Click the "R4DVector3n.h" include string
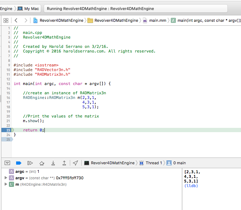Image resolution: width=241 pixels, height=210 pixels. (x=52, y=70)
